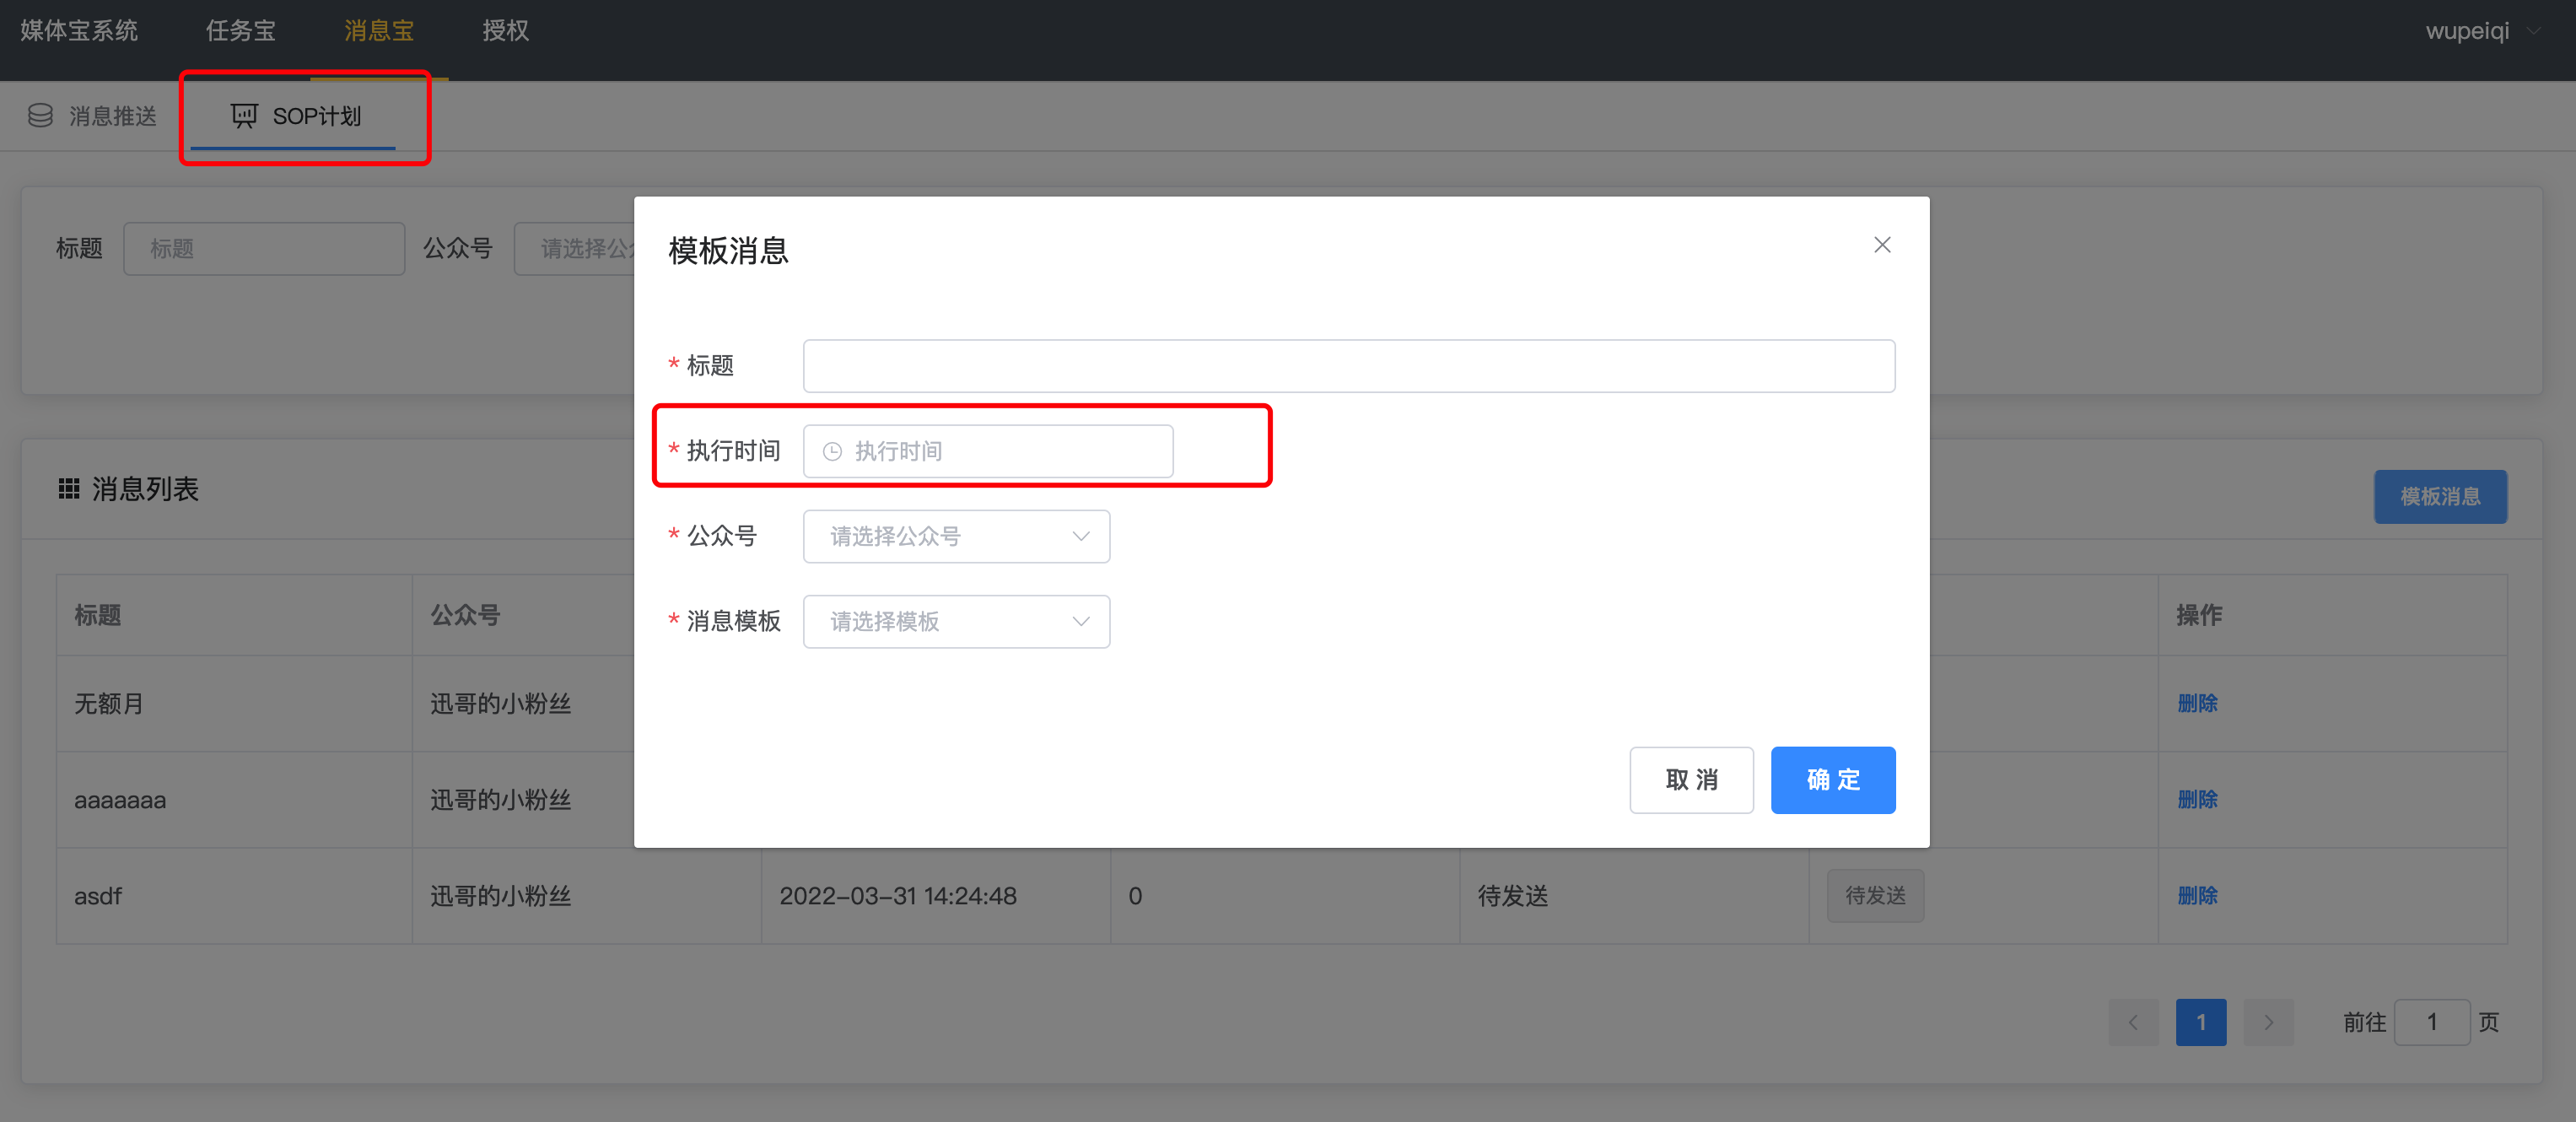This screenshot has height=1122, width=2576.
Task: Click the grid icon beside 消息列表
Action: click(x=69, y=489)
